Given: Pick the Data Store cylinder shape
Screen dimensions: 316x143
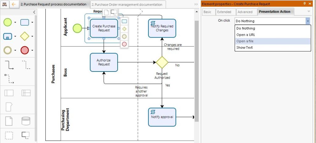Looking at the screenshot, I should coord(26,121).
